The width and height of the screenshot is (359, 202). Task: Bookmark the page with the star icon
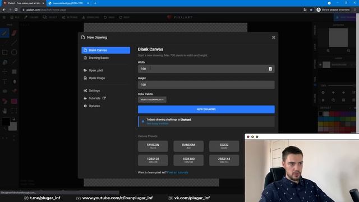pos(311,10)
